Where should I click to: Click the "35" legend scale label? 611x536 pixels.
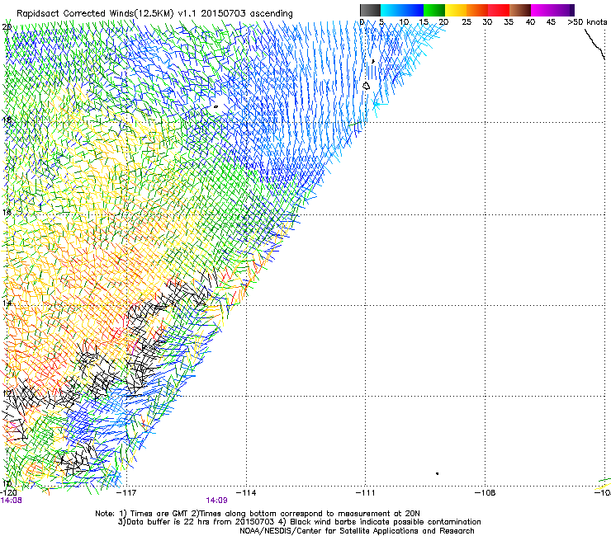coord(509,22)
